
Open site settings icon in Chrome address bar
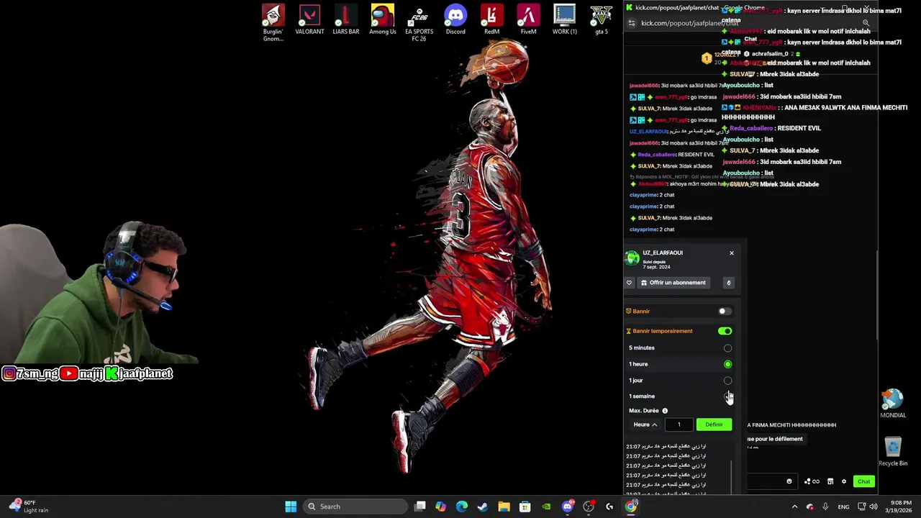click(x=631, y=23)
